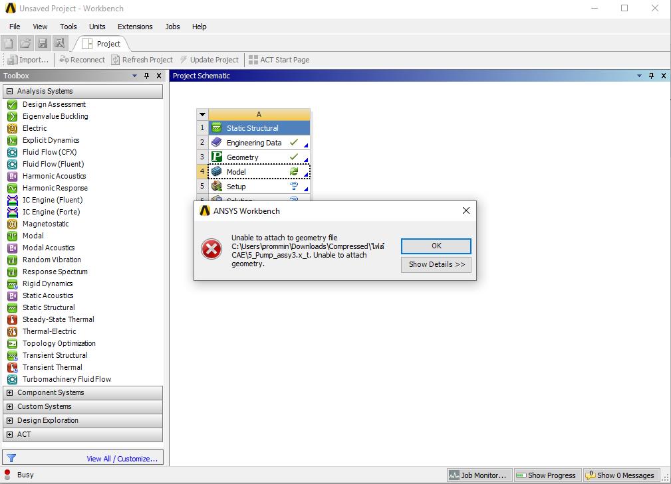Click Show Progress in status bar
Viewport: 671px width, 484px height.
coord(547,475)
